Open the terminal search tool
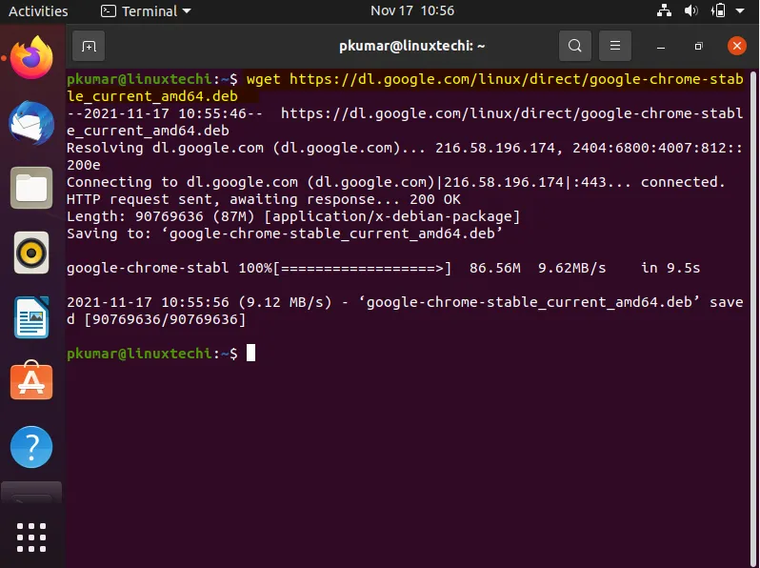The width and height of the screenshot is (760, 568). [x=575, y=46]
